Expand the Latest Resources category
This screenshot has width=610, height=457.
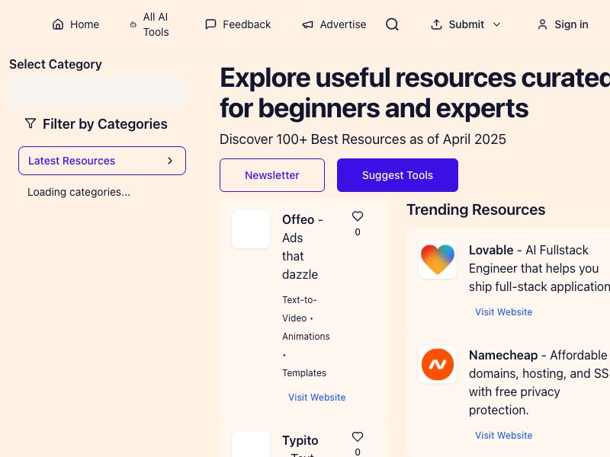pos(102,161)
